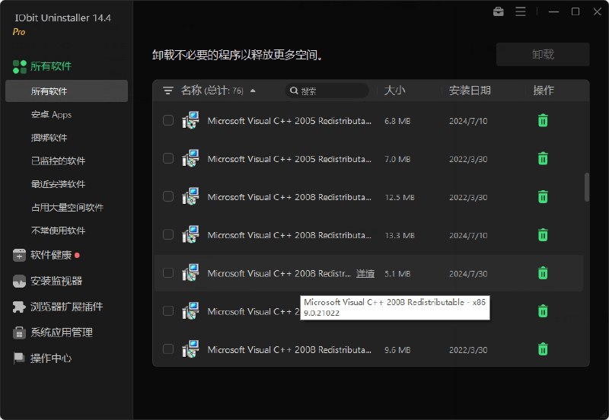609x420 pixels.
Task: Delete the 9.6 MB Visual C++ 2008 entry
Action: click(x=543, y=349)
